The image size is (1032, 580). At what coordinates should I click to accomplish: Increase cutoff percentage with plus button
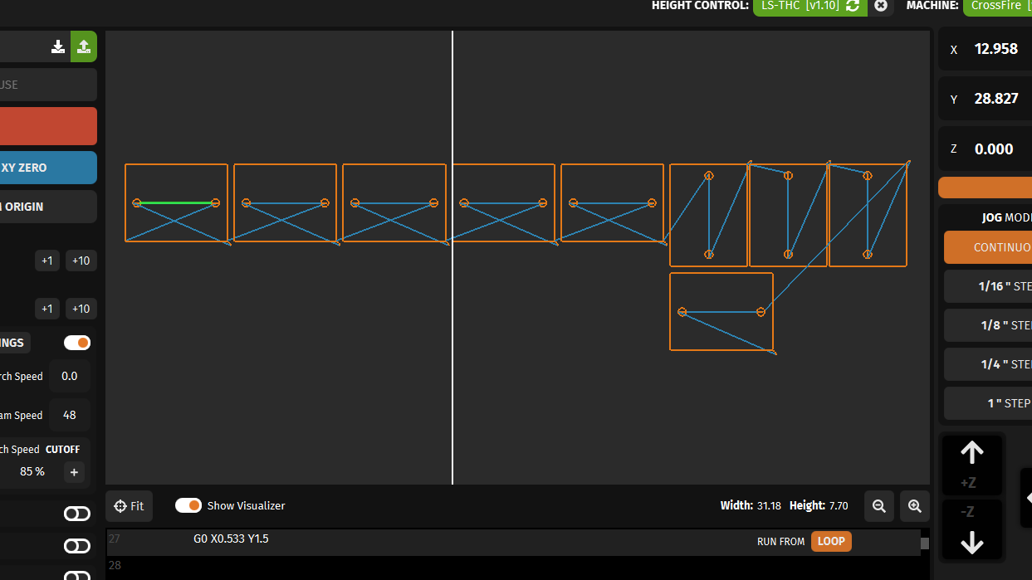[74, 472]
